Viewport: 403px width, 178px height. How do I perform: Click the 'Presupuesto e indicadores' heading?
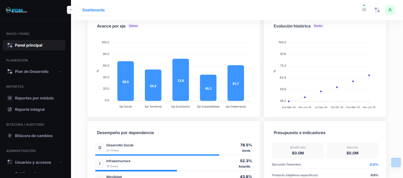299,133
